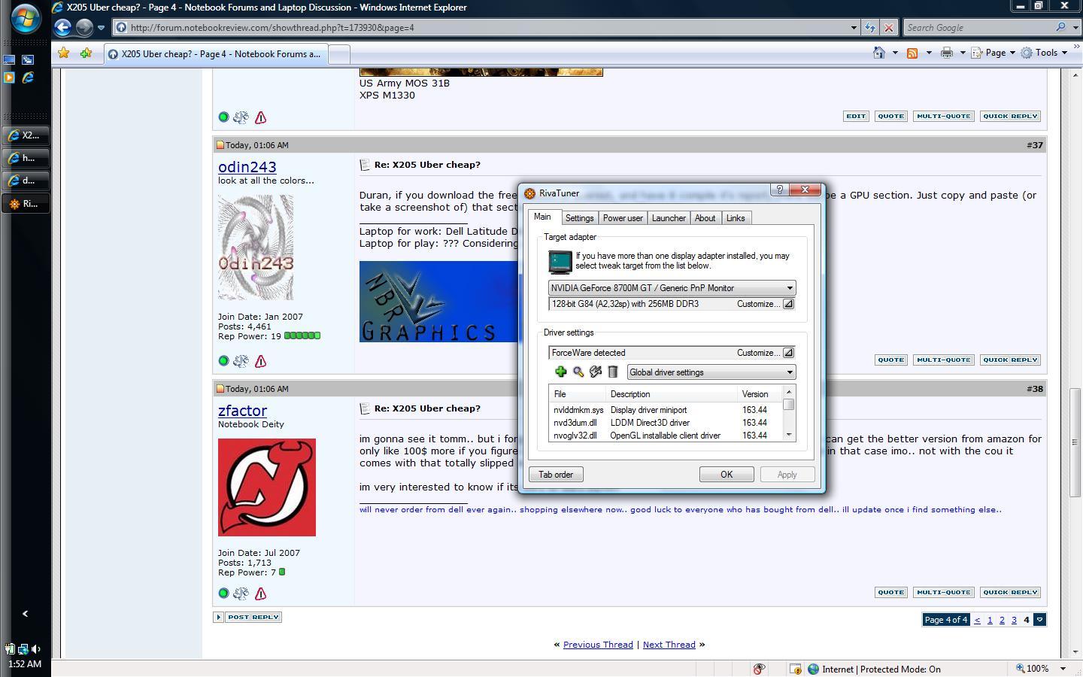Click the Add to Favorites icon

point(86,53)
